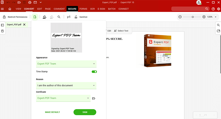Switch to the BATCH tab
The width and height of the screenshot is (221, 119).
coord(112,9)
